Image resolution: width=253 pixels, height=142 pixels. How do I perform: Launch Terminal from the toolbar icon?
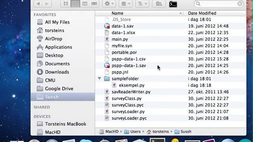(173, 4)
